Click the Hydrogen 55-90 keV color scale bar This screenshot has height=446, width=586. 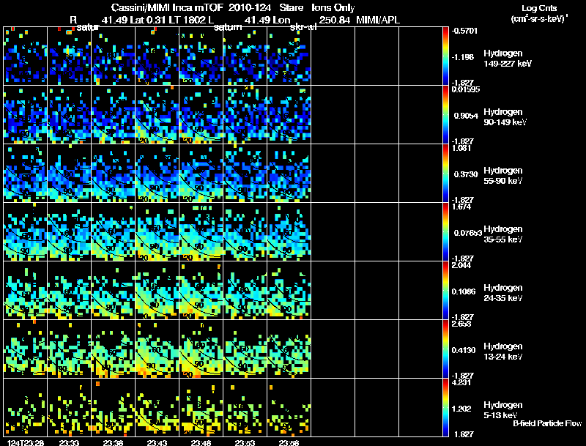click(445, 174)
